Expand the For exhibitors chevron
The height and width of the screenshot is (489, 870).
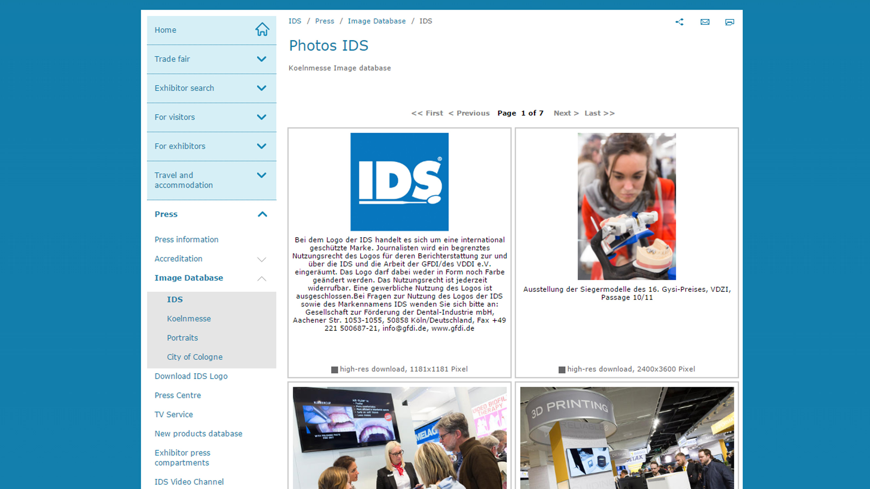262,146
